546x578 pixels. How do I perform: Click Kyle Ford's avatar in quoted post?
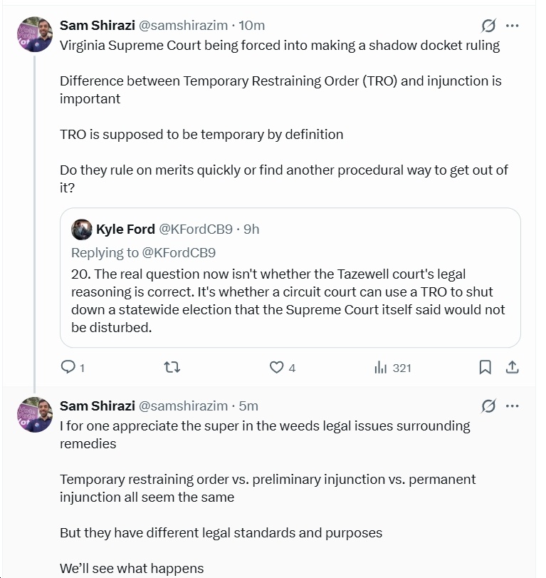[82, 229]
